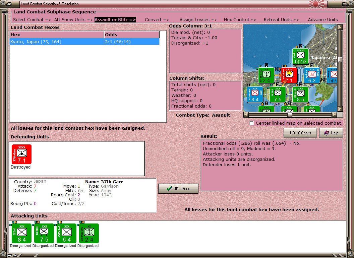Image resolution: width=354 pixels, height=258 pixels.
Task: Click the green 6(2)2 army unit on map
Action: pos(300,56)
